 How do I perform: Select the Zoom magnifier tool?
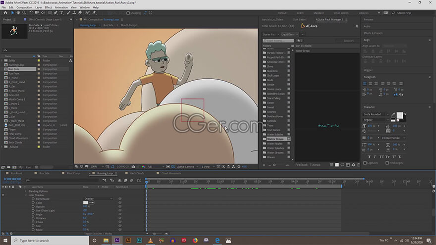[24, 13]
